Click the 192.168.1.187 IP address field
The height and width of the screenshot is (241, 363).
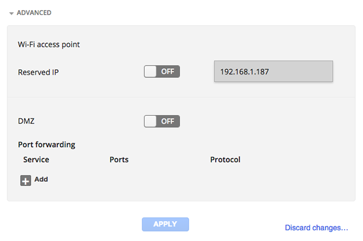pyautogui.click(x=274, y=72)
